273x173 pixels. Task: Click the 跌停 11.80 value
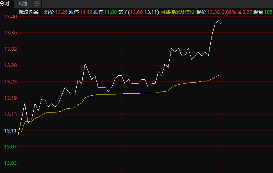point(111,12)
